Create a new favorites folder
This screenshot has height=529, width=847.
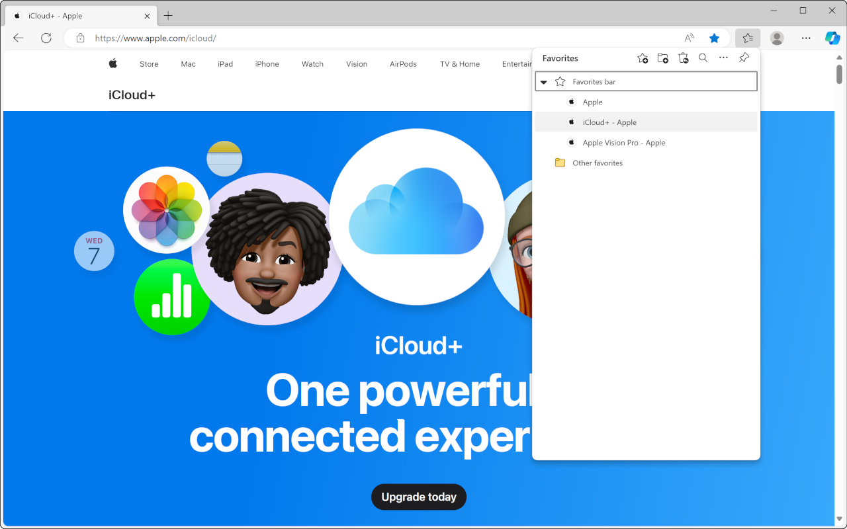click(663, 58)
